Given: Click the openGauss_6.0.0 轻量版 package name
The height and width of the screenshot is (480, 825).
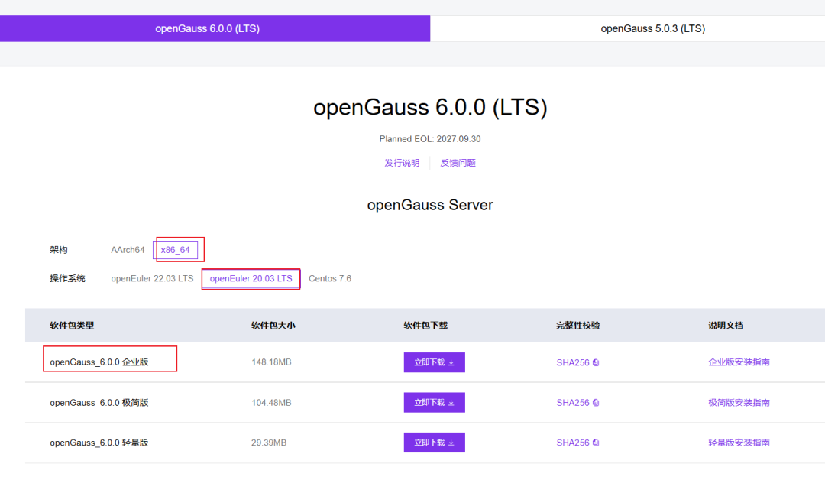Looking at the screenshot, I should pyautogui.click(x=99, y=442).
